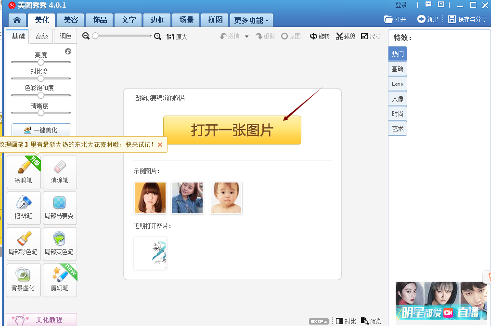Open the feedback speech bubble icon
Image resolution: width=491 pixels, height=326 pixels.
[428, 5]
